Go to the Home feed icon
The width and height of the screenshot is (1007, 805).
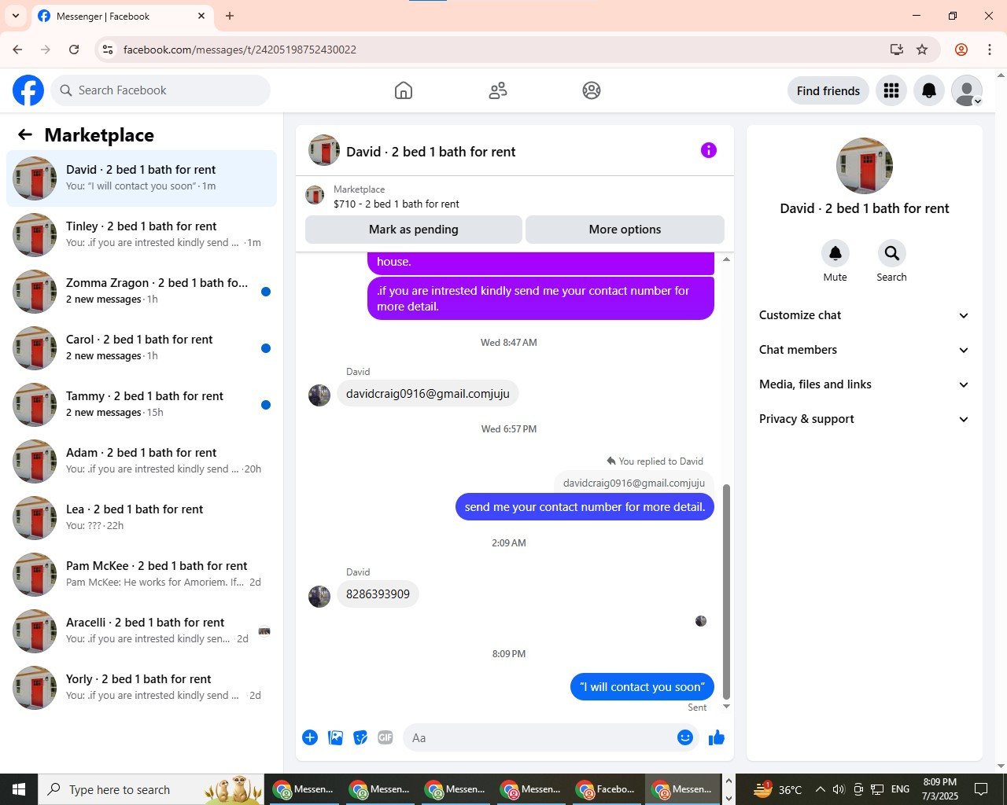[404, 90]
